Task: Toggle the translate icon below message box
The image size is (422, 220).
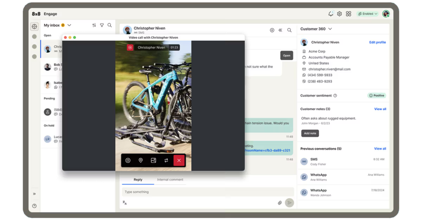Action: coord(124,203)
